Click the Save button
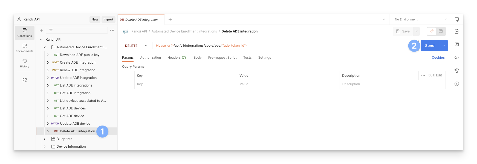This screenshot has height=164, width=477. [x=403, y=31]
